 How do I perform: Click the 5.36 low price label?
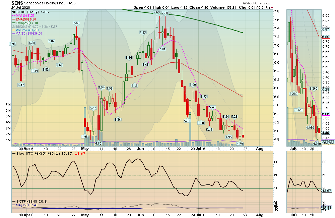[118, 119]
